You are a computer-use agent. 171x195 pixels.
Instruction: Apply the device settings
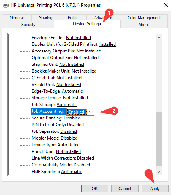pos(155,189)
